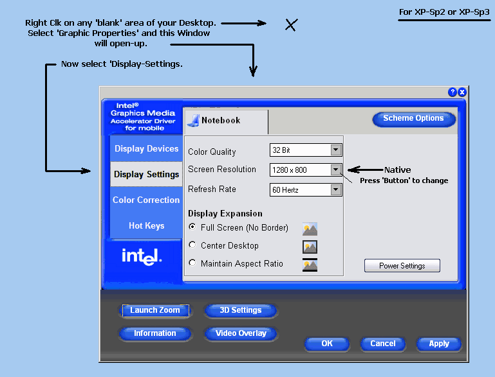Click the Intel logo
The image size is (495, 377).
coord(142,257)
